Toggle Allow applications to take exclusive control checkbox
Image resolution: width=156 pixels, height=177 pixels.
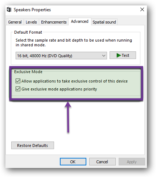[x=18, y=81]
